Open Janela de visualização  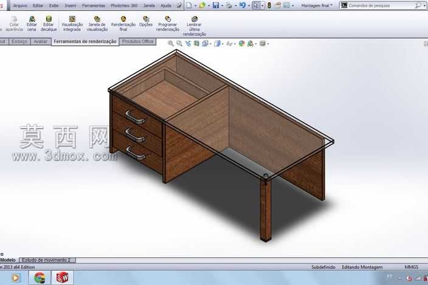(x=97, y=24)
